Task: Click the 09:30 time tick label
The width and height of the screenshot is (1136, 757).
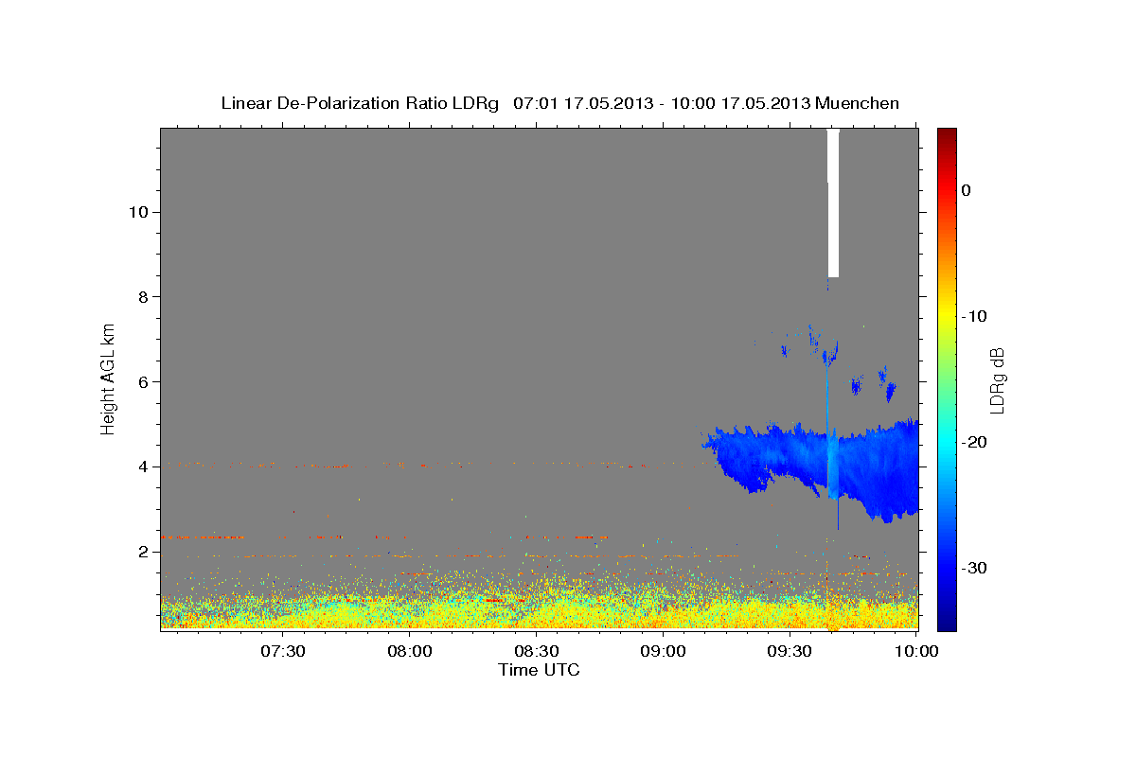Action: (x=790, y=651)
